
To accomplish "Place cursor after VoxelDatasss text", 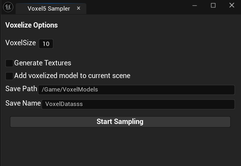I will pyautogui.click(x=83, y=104).
